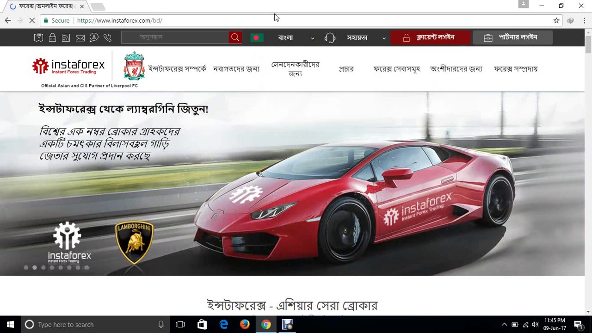Click the site search input field
This screenshot has width=592, height=333.
175,37
